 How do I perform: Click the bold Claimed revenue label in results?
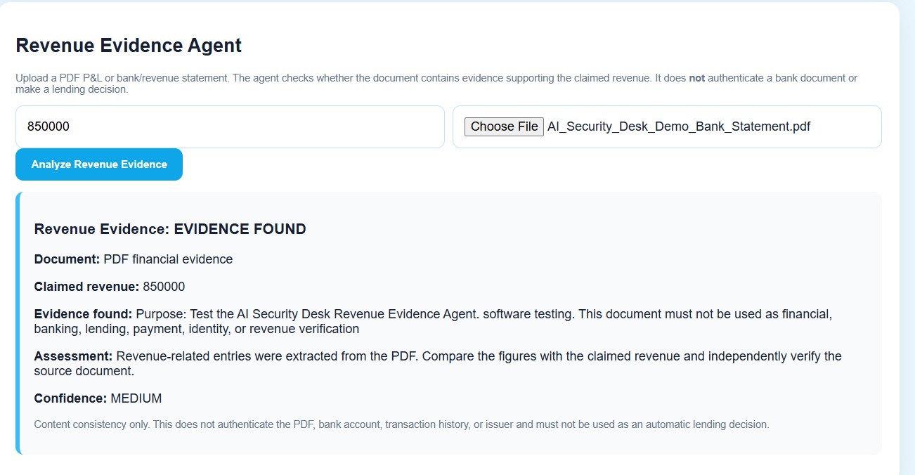click(x=86, y=287)
